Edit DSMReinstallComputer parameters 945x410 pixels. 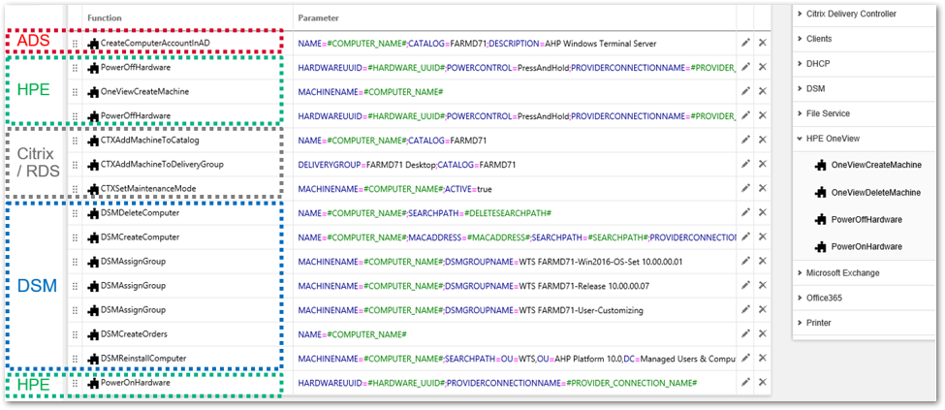(745, 359)
